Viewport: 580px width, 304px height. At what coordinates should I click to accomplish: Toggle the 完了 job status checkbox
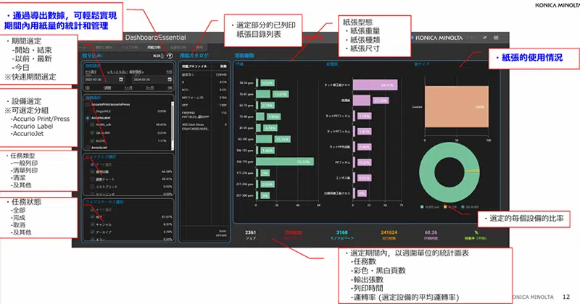(92, 217)
